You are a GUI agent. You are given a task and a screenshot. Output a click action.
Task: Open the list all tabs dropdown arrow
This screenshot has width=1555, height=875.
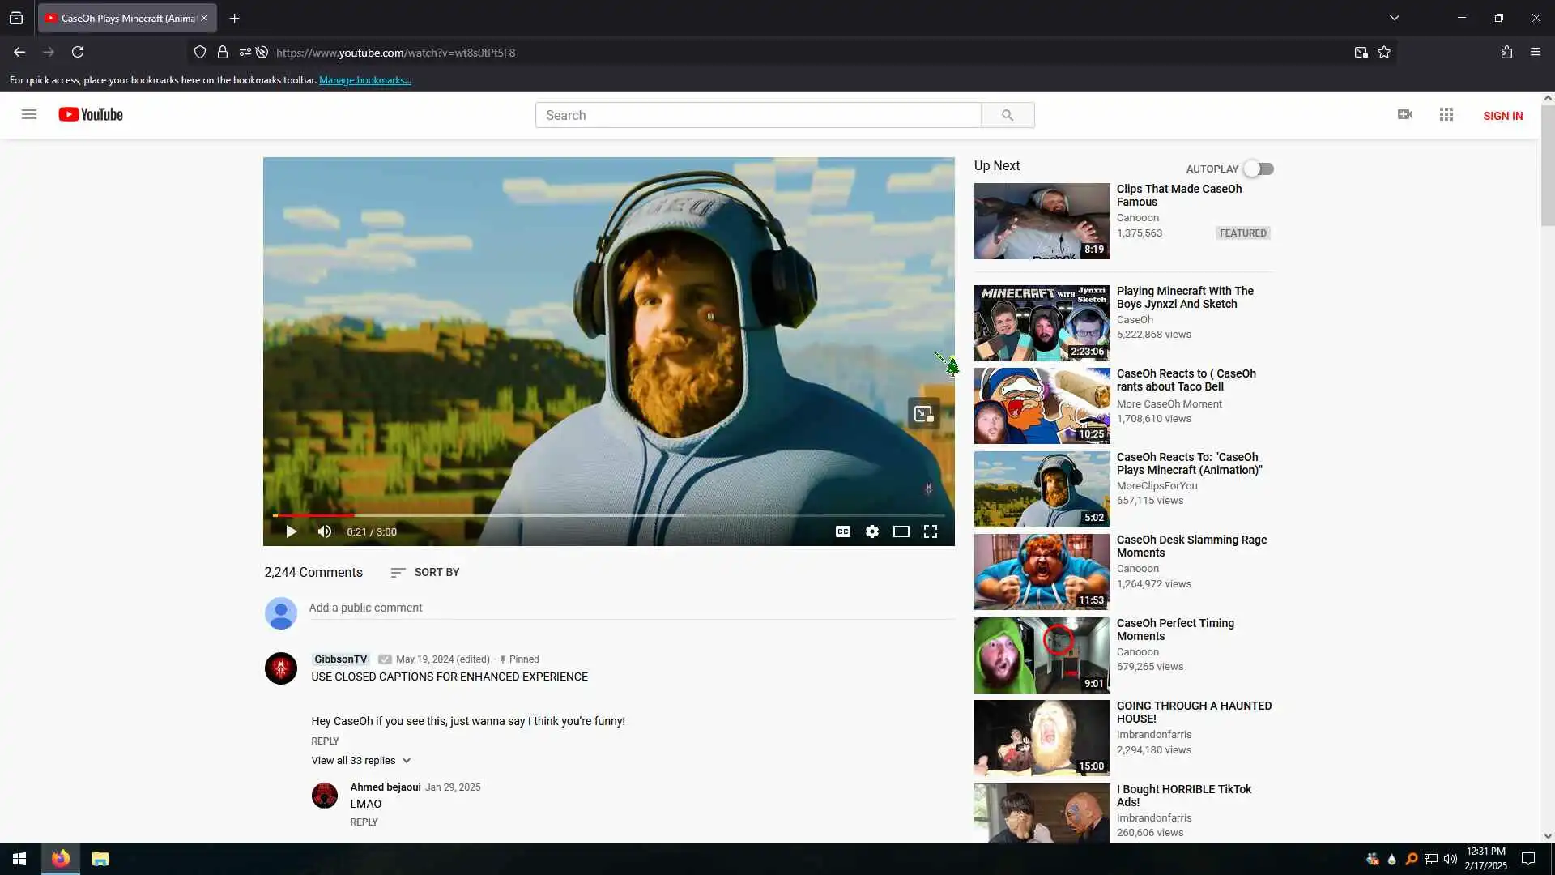1395,18
